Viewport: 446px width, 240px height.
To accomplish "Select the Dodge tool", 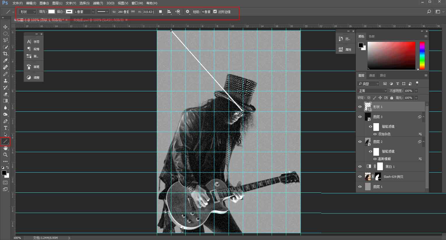I will pyautogui.click(x=5, y=114).
